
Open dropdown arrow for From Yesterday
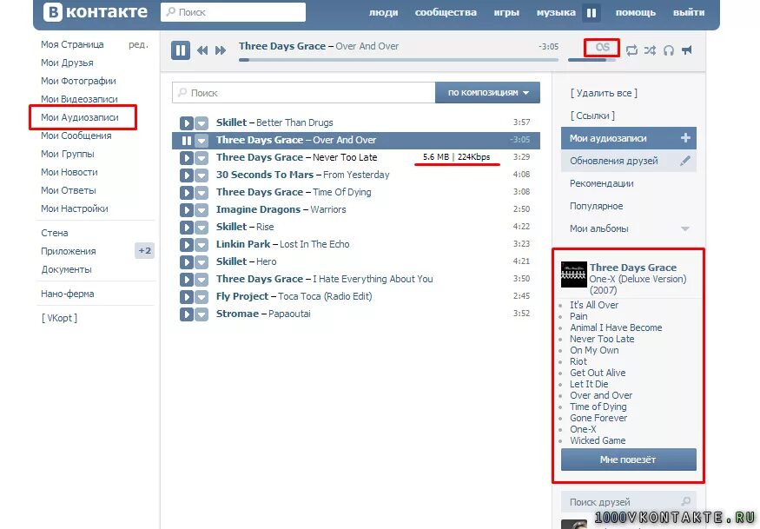click(x=202, y=175)
